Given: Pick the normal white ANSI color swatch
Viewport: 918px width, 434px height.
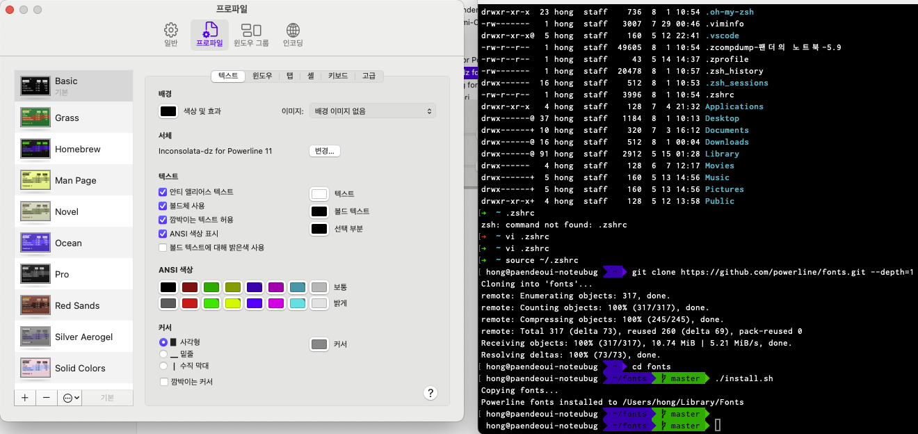Looking at the screenshot, I should pyautogui.click(x=319, y=287).
